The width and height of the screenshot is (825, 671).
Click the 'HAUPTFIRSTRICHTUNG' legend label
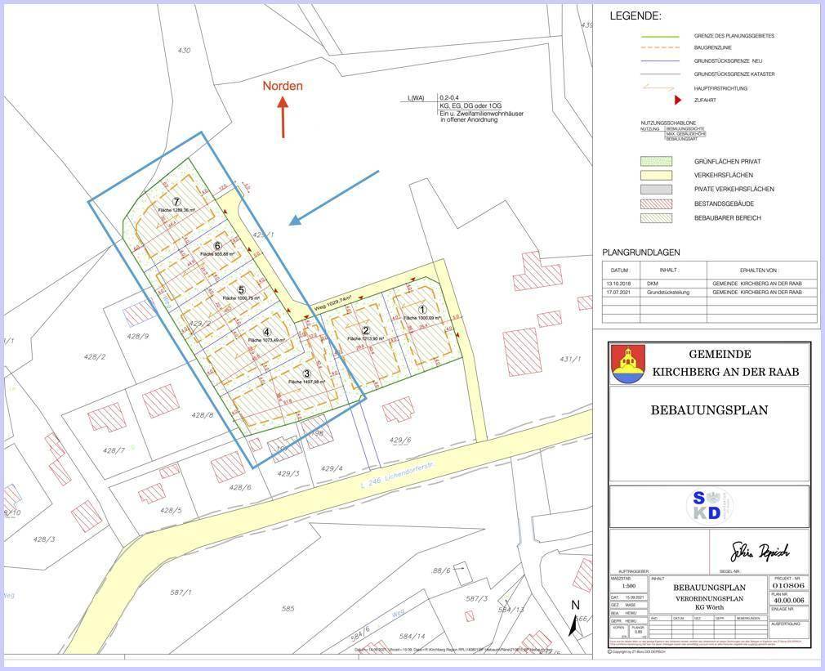pyautogui.click(x=720, y=88)
